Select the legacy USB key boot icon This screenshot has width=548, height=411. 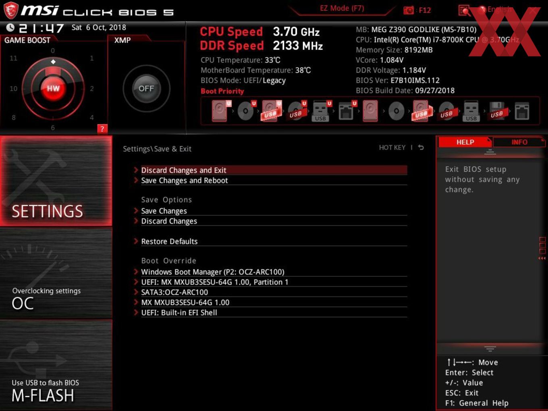(471, 110)
